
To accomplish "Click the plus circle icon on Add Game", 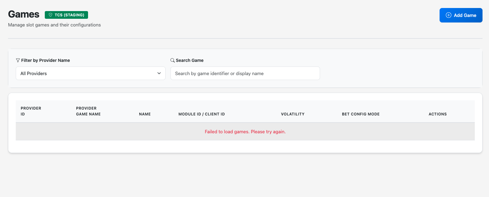I will [x=449, y=15].
